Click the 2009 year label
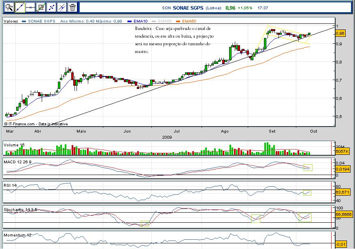Screen dimensions: 355x249 [167, 137]
